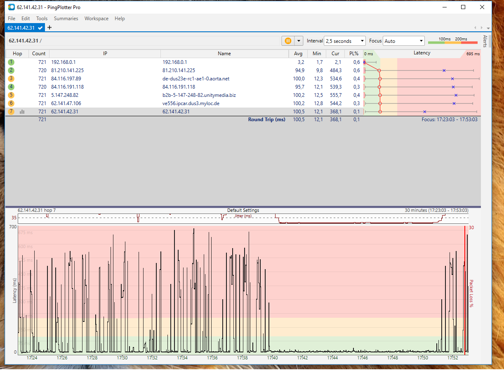Viewport: 504px width, 380px height.
Task: Click IP cell 84.116.197.89
Action: tap(66, 79)
